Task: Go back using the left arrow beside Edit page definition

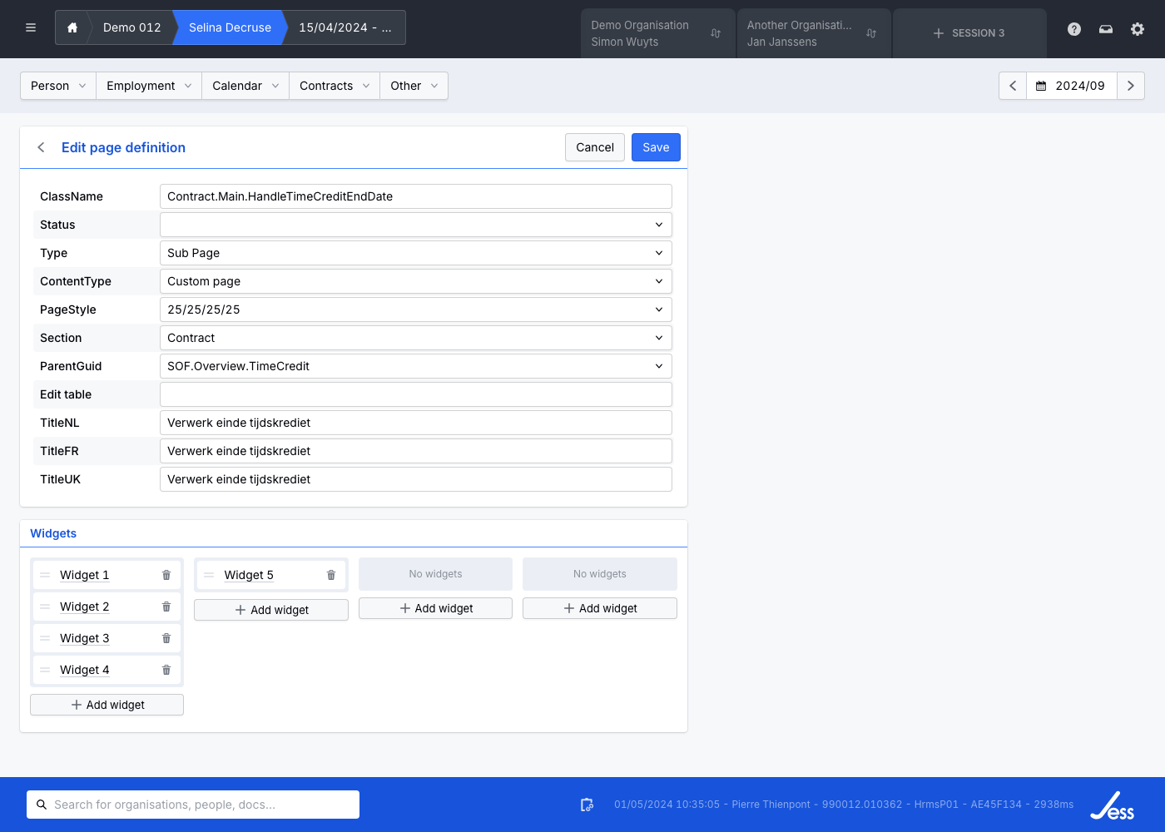Action: pos(41,147)
